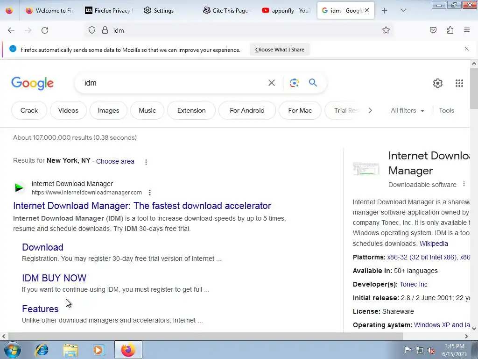Image resolution: width=478 pixels, height=359 pixels.
Task: Open the Save to Pocket icon
Action: (x=433, y=30)
